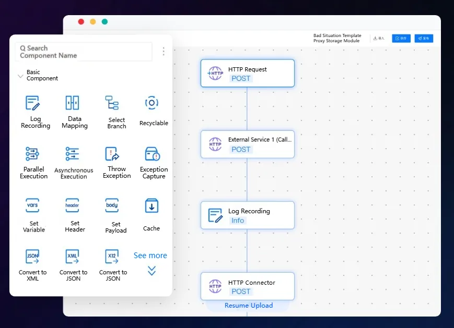Choose the Select Branch component
Viewport: 454px width, 328px height.
coord(117,113)
